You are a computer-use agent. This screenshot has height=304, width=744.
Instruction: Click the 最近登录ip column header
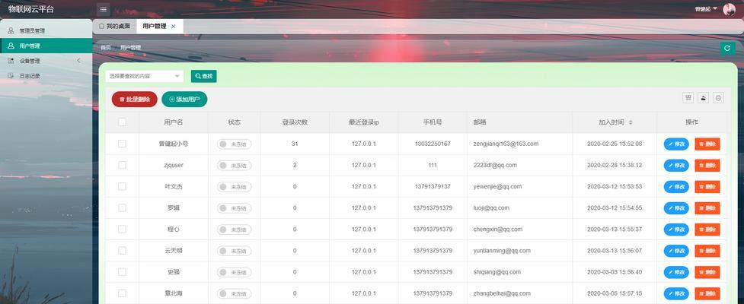[363, 122]
